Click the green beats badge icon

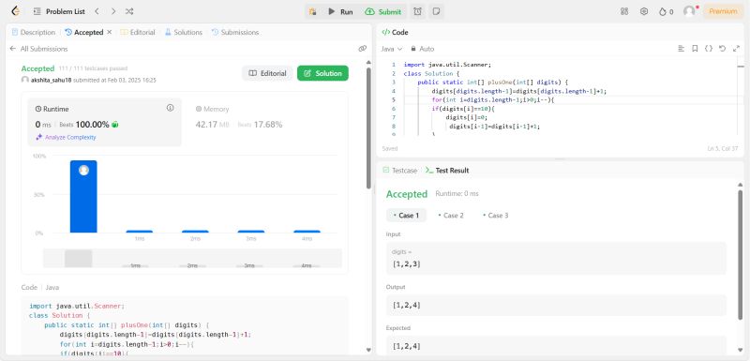[x=114, y=125]
